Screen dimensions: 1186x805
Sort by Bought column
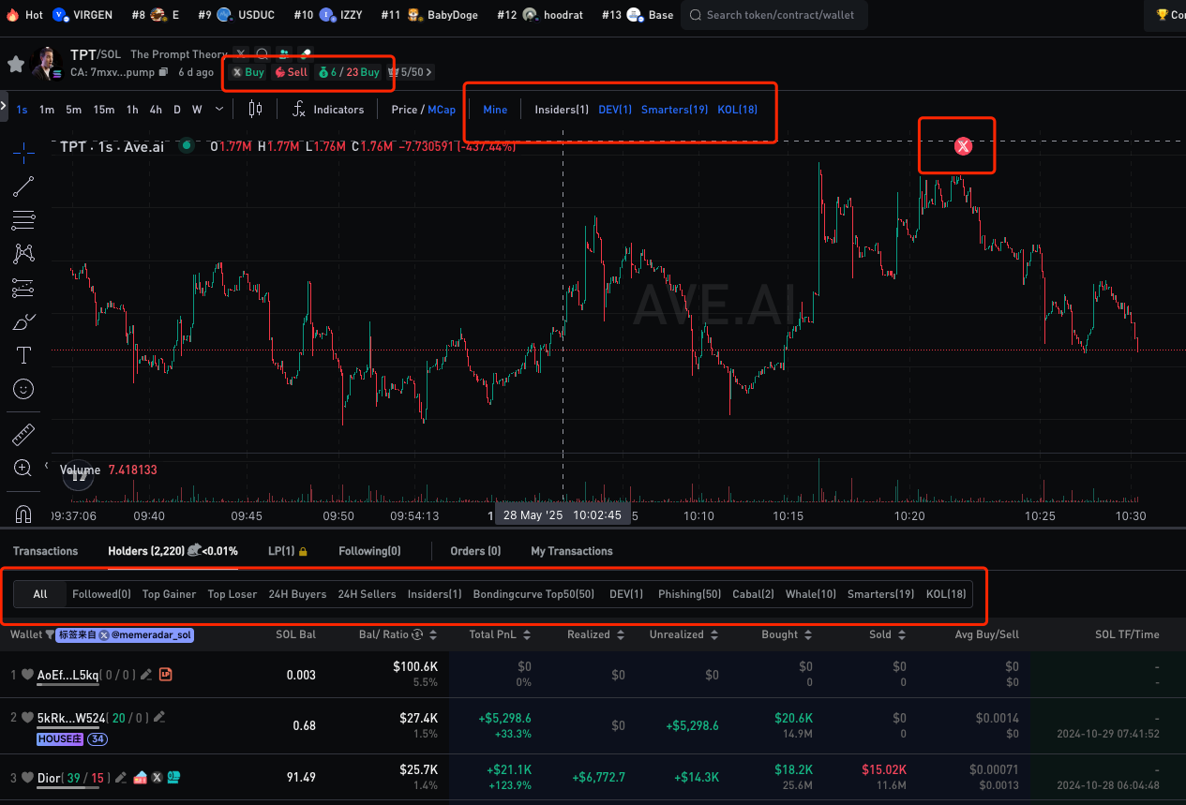808,634
